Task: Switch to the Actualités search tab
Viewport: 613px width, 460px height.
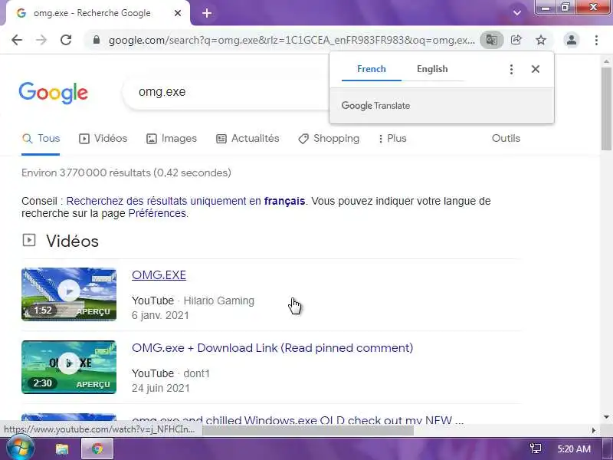Action: [x=247, y=139]
